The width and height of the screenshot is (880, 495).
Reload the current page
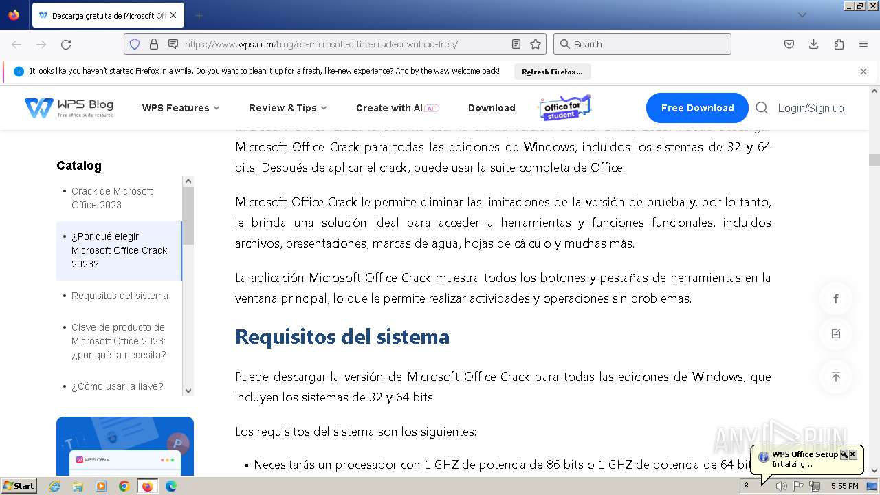click(66, 44)
